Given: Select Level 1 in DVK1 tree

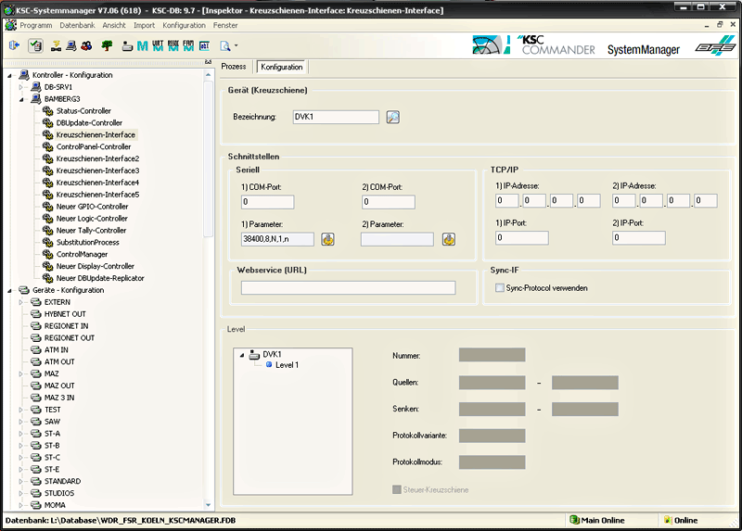Looking at the screenshot, I should (287, 365).
